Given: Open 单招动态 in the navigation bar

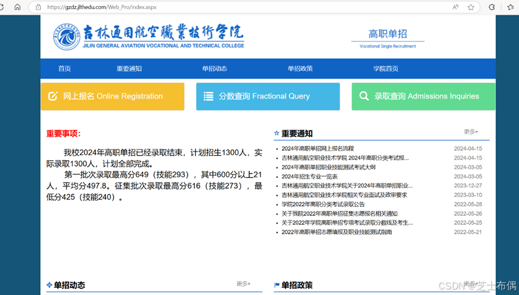Looking at the screenshot, I should [214, 68].
